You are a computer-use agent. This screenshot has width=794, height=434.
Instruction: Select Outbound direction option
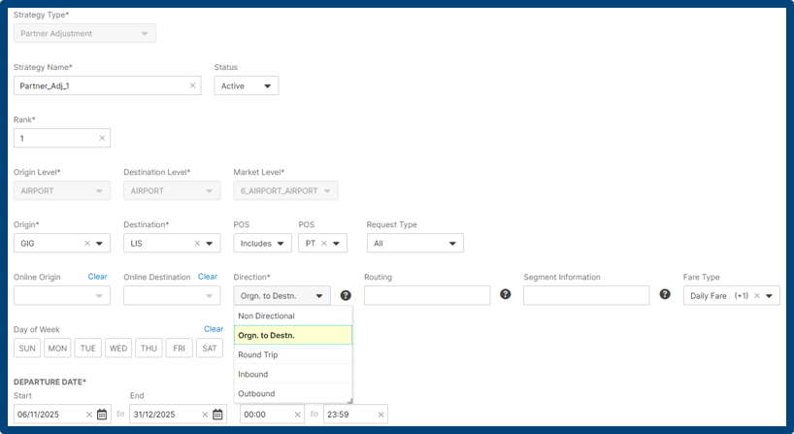[x=293, y=393]
